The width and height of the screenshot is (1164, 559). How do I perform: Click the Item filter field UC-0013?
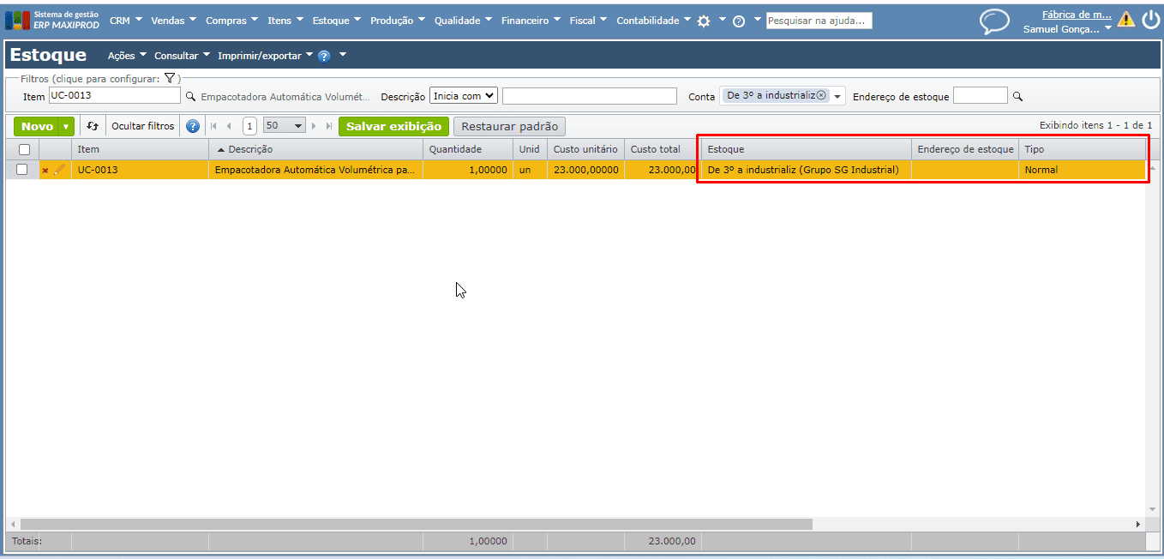click(x=115, y=95)
